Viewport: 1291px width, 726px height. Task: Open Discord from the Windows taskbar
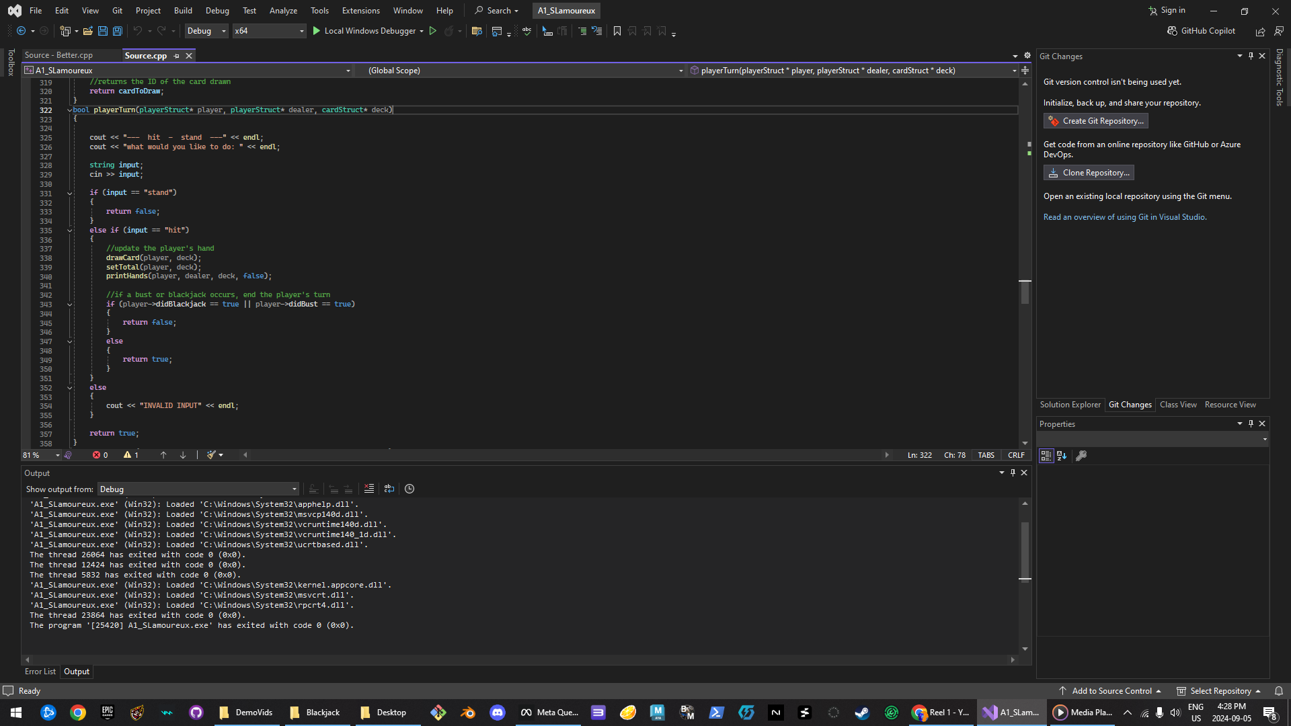pos(498,713)
